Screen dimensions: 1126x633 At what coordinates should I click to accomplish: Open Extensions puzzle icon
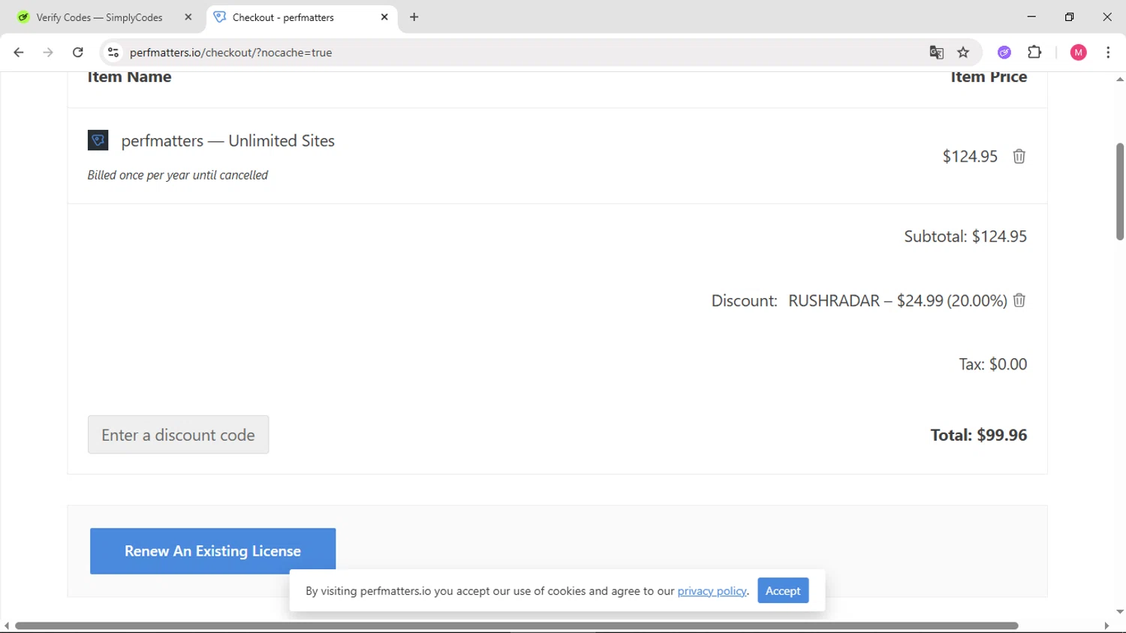click(x=1035, y=53)
